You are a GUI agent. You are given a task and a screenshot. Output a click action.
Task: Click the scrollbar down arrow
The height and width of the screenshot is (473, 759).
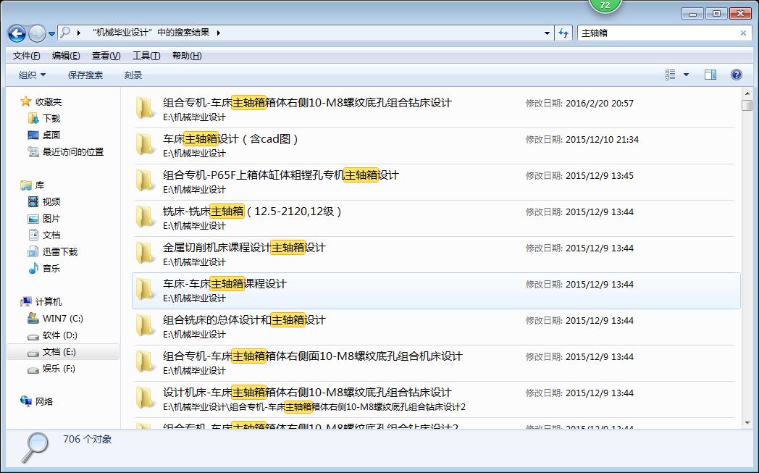coord(747,422)
